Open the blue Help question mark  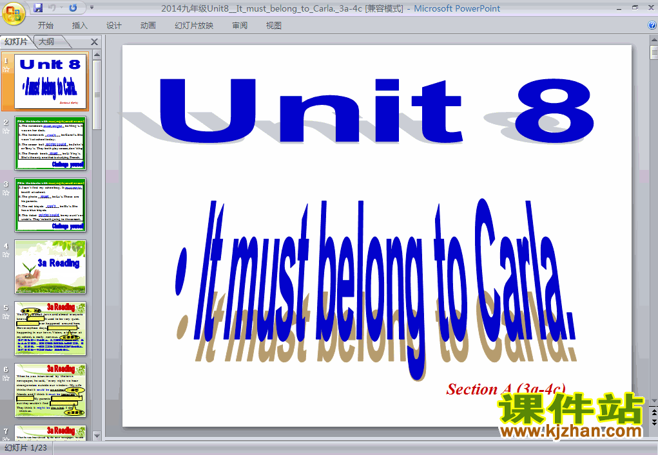pos(652,25)
